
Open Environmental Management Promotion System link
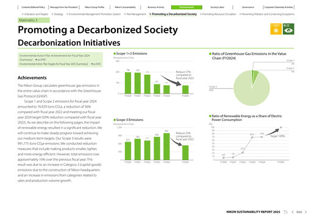click(93, 14)
